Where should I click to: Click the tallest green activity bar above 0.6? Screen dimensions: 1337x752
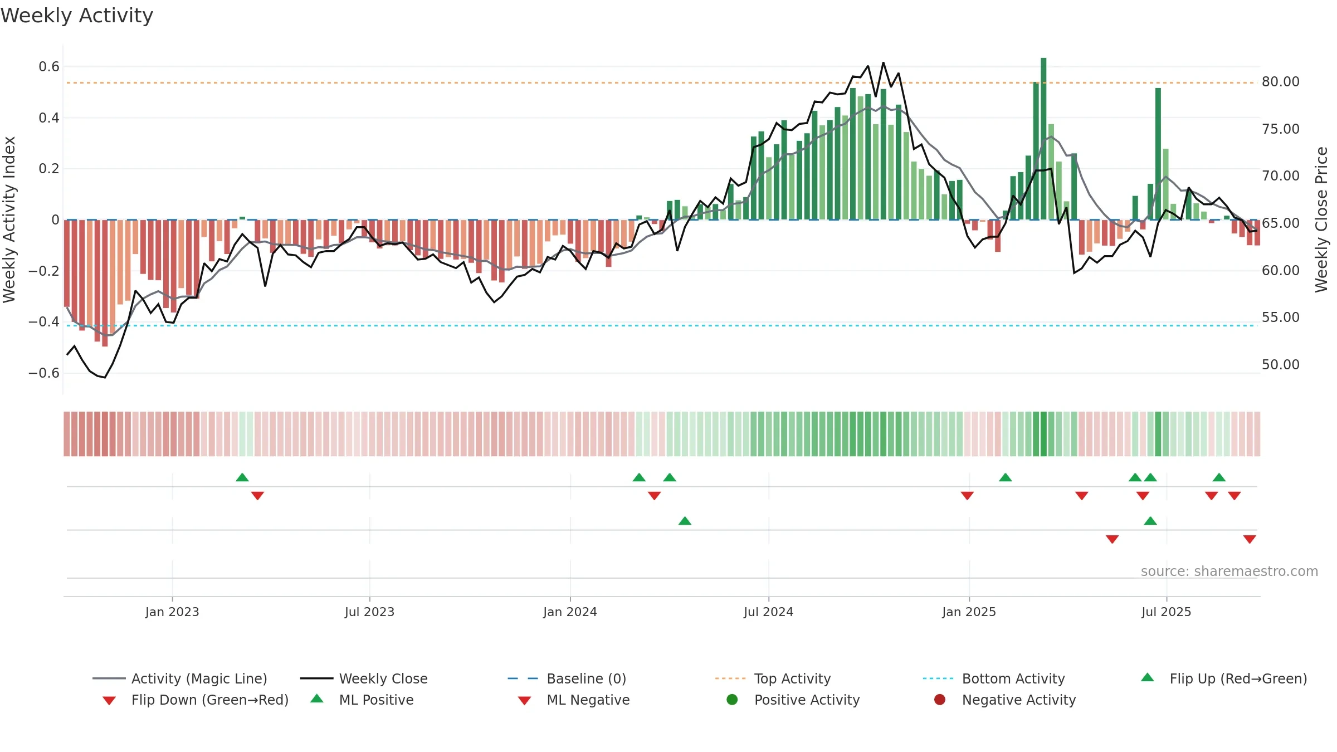point(1043,139)
